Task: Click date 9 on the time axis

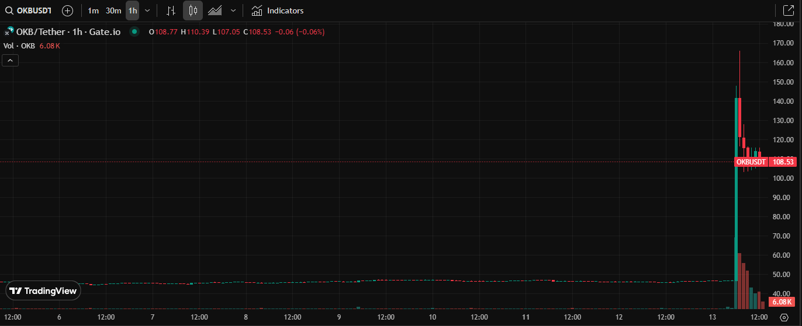Action: click(x=339, y=317)
